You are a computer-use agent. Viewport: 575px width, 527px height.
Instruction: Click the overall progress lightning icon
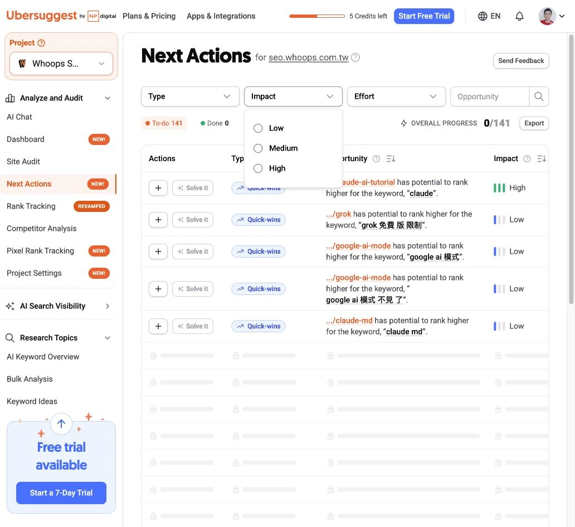(x=404, y=123)
